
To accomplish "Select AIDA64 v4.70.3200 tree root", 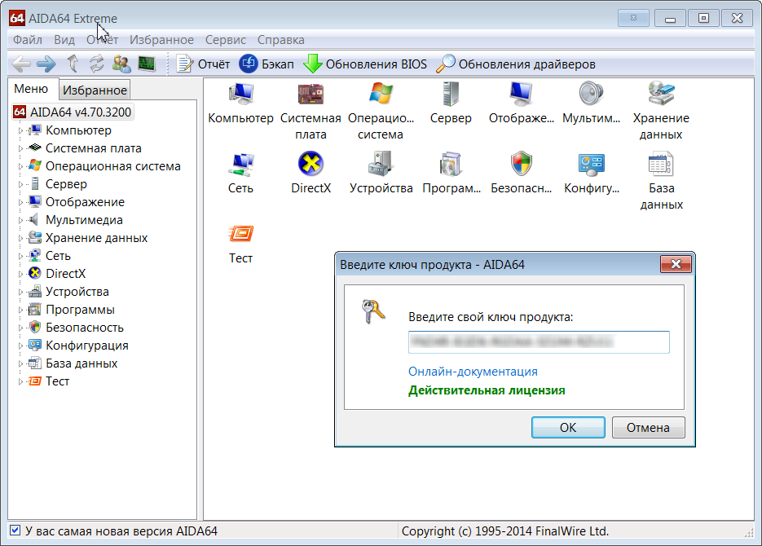I will [73, 112].
